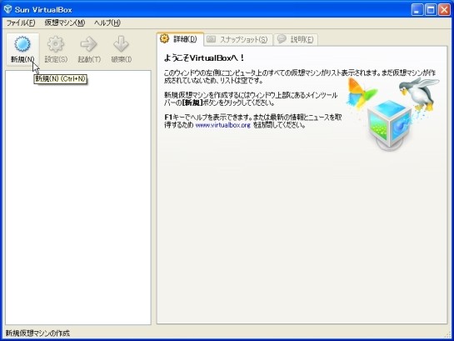Switch to the スナップショット(S) tab
Image resolution: width=454 pixels, height=341 pixels.
[238, 40]
